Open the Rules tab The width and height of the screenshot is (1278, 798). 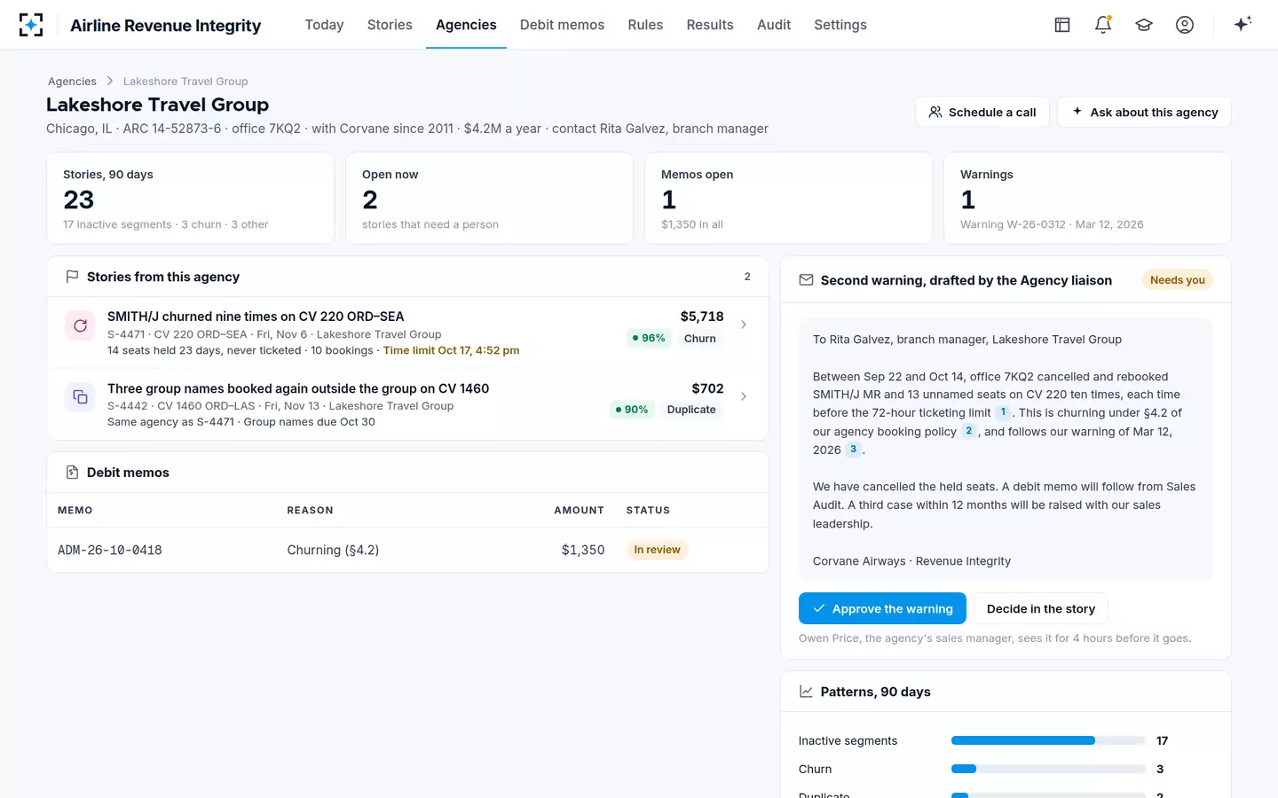[645, 25]
